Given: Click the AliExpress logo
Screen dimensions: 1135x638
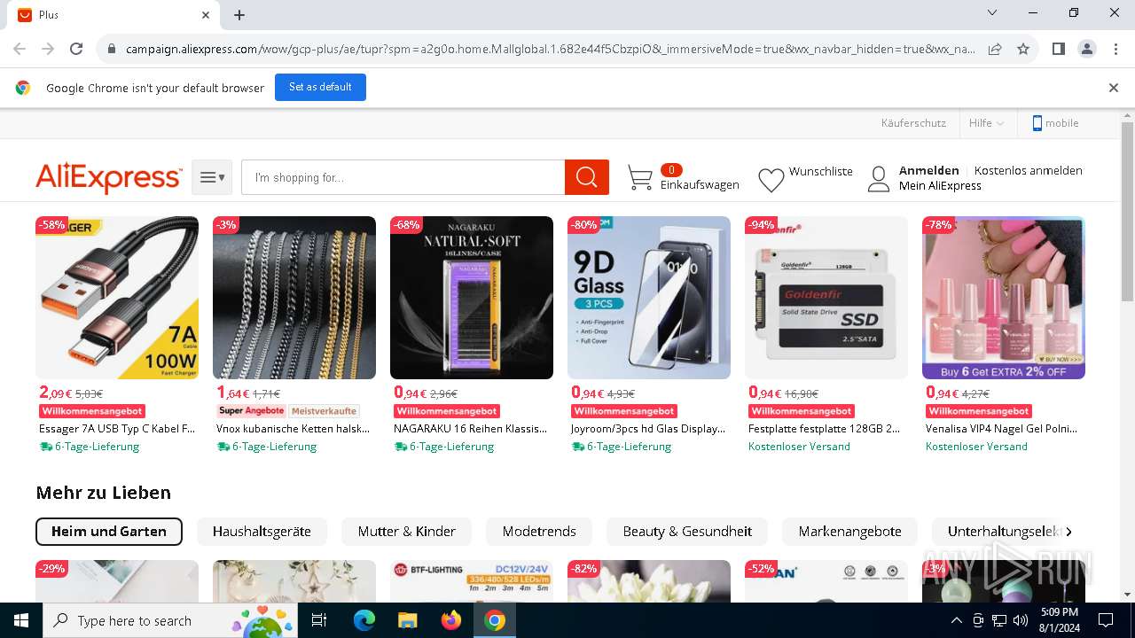Looking at the screenshot, I should point(108,177).
